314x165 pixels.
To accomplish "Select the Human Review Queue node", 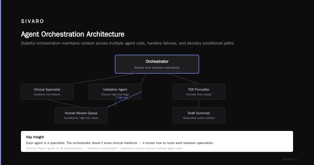I will tap(81, 115).
